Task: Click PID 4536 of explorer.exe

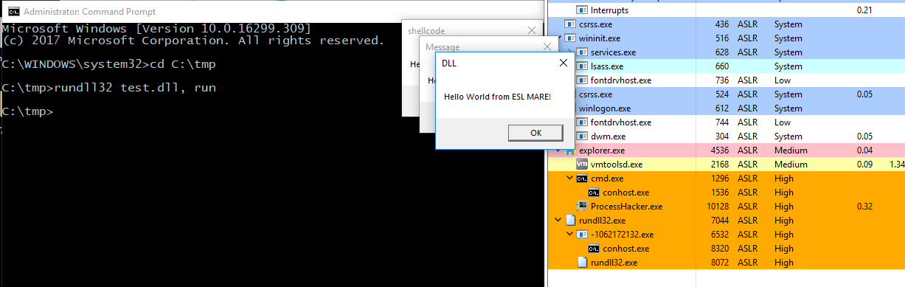Action: coord(720,151)
